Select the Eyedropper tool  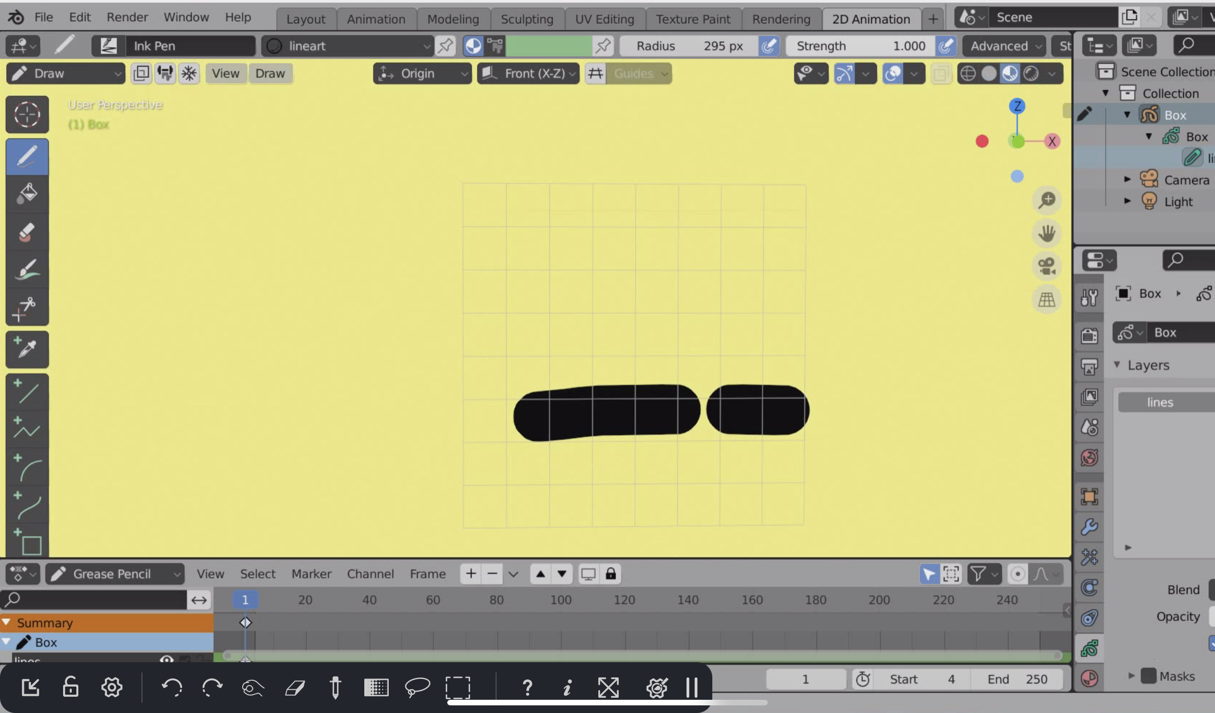[27, 347]
